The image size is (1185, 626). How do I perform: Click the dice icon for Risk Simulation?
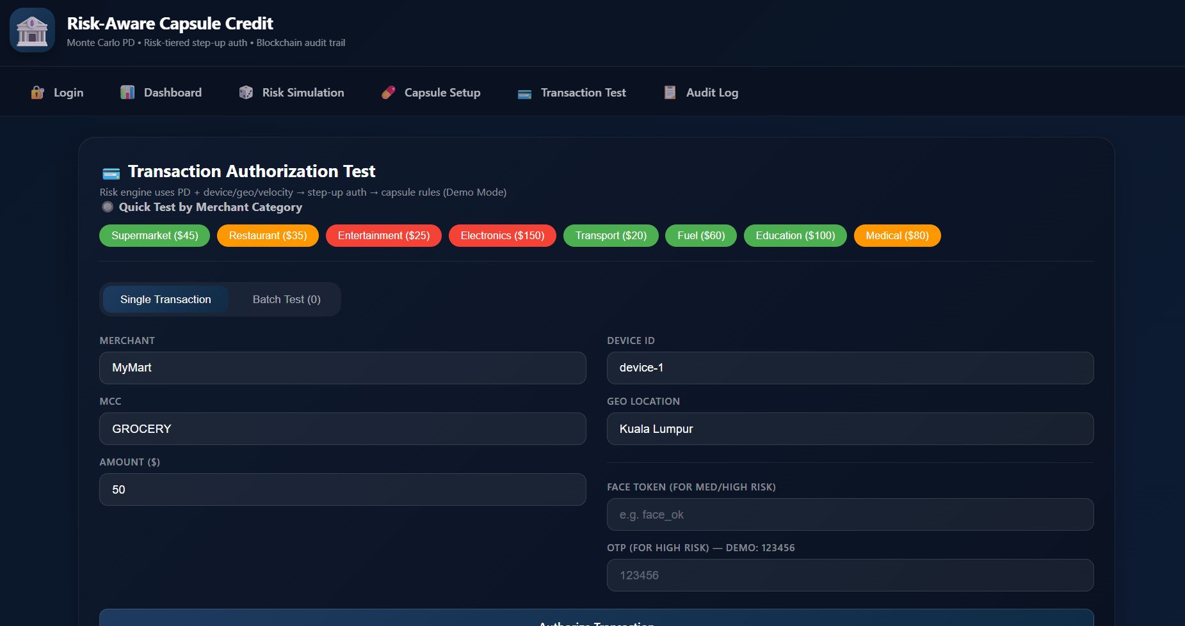246,93
